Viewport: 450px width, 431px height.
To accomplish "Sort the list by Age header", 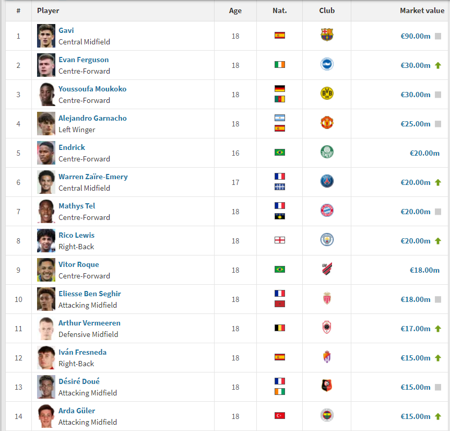I will pyautogui.click(x=235, y=10).
